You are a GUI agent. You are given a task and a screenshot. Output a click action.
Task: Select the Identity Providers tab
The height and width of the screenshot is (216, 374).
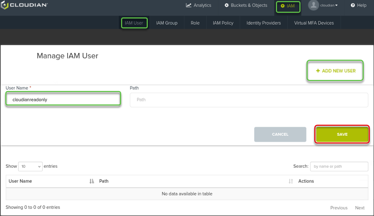(x=264, y=23)
